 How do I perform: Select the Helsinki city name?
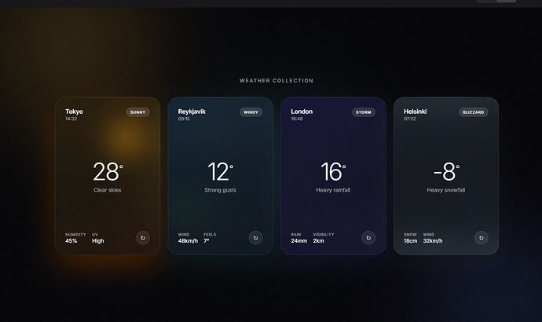point(416,112)
